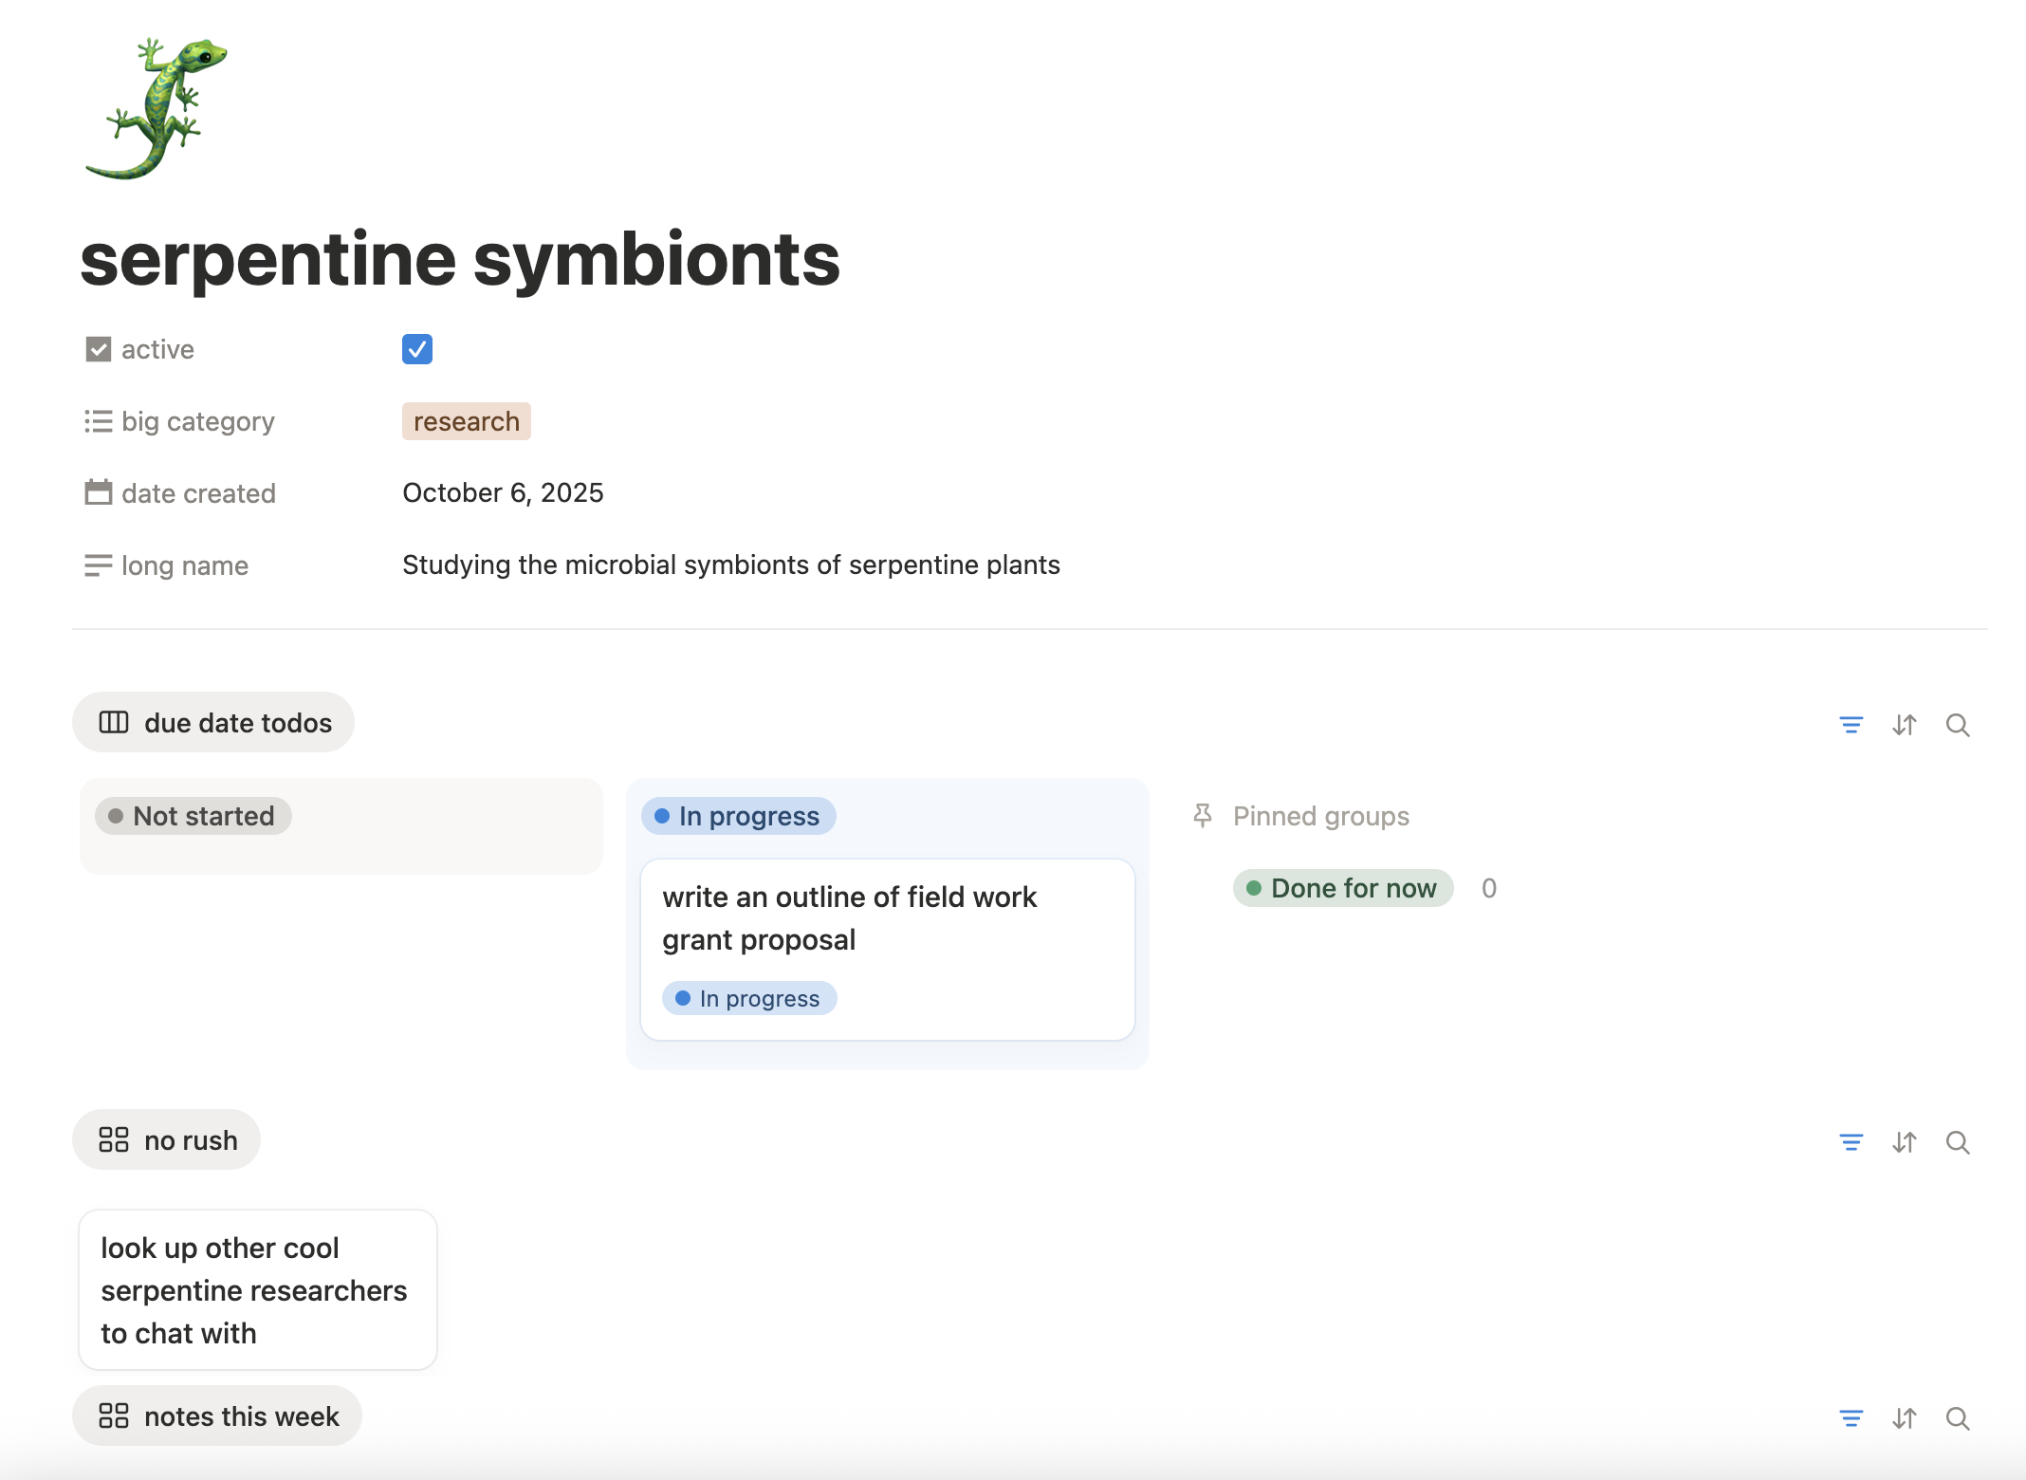Open filter options for the due date todos view
The width and height of the screenshot is (2026, 1480).
click(1851, 724)
